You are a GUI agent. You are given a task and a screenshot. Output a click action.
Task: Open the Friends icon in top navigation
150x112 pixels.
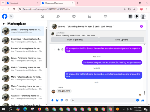[58, 16]
